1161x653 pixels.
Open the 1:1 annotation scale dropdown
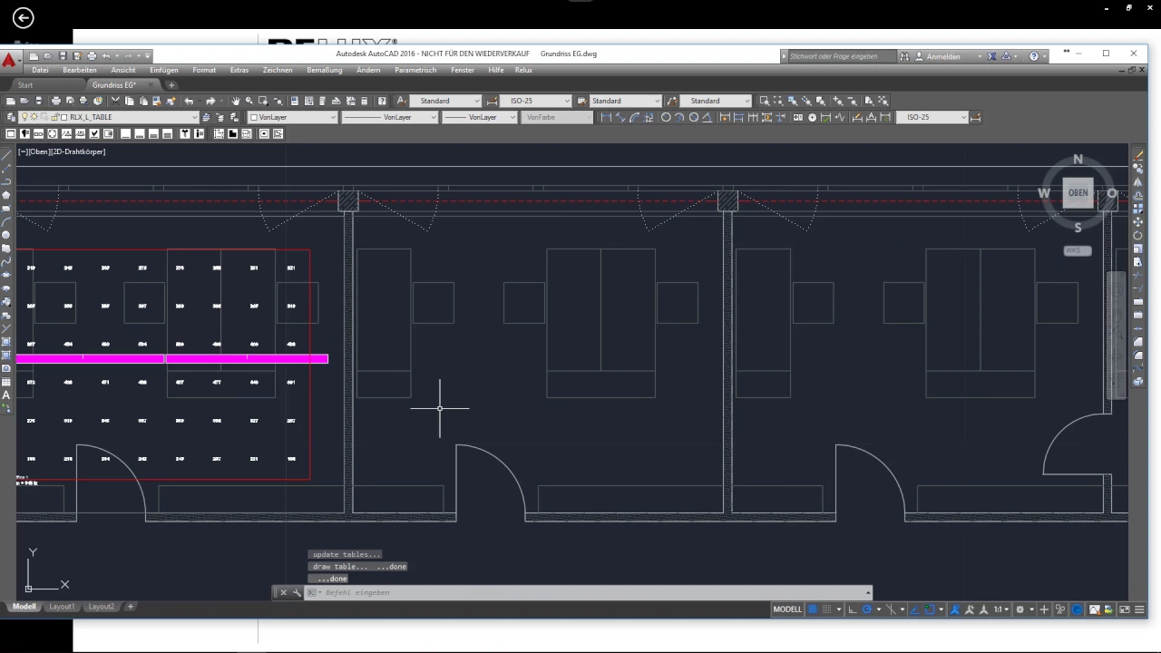coord(1002,609)
